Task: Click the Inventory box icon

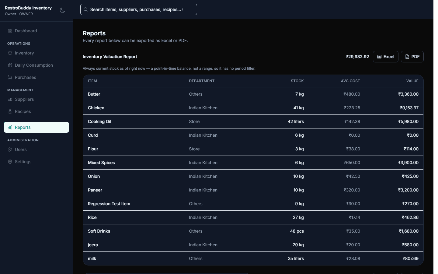Action: tap(10, 53)
